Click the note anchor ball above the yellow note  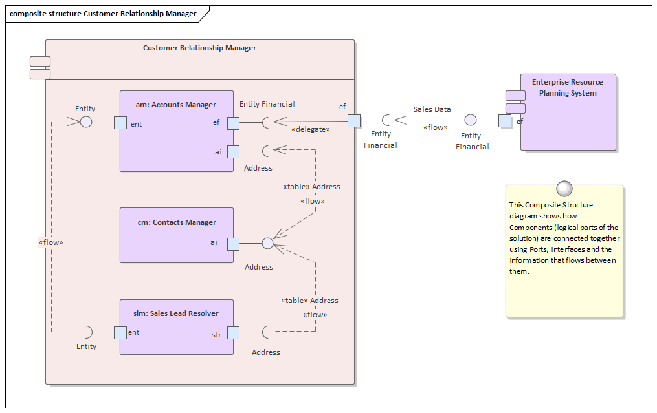(x=564, y=189)
